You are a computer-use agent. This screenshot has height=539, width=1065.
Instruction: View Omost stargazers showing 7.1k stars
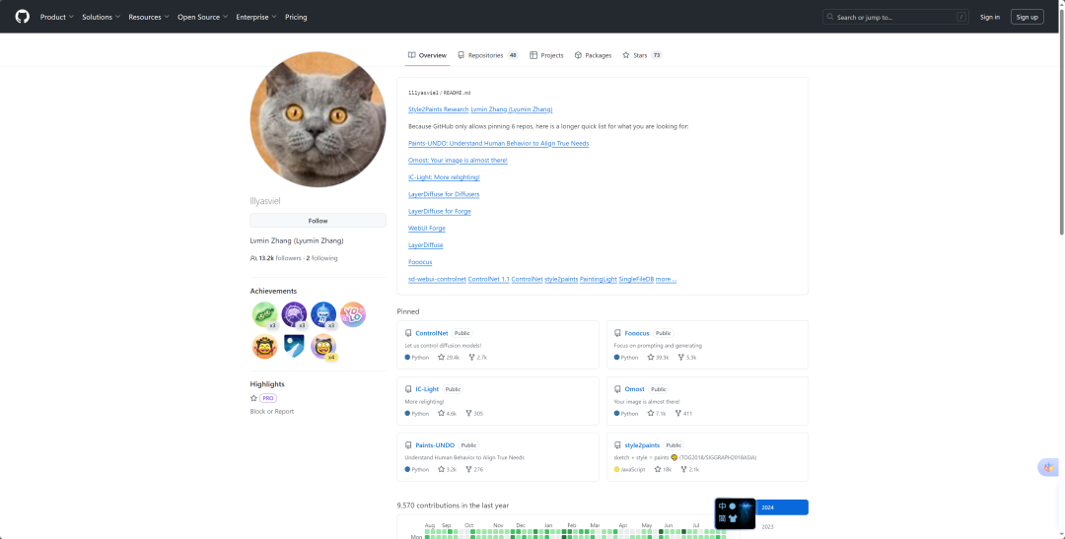656,414
